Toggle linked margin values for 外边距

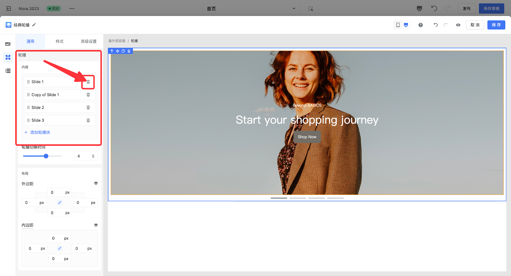(x=60, y=203)
